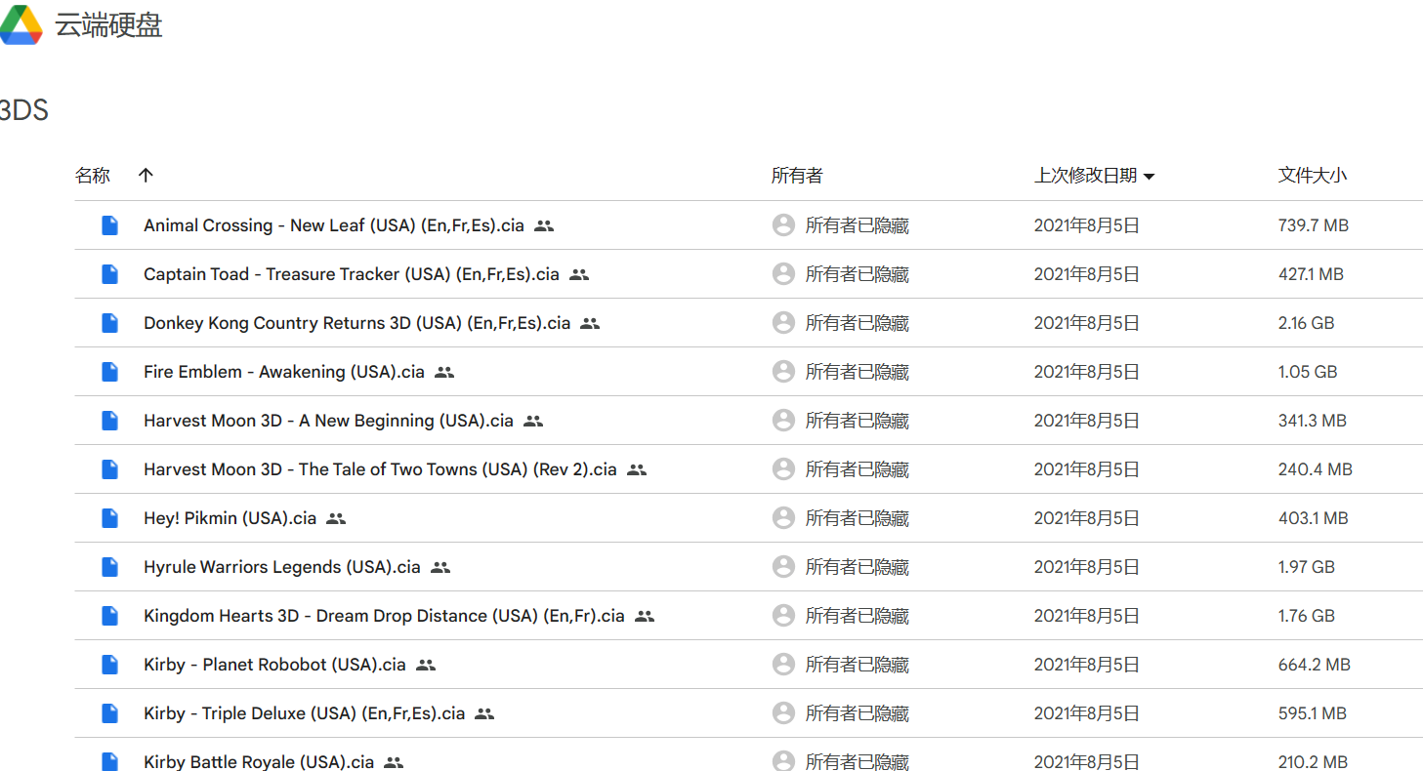Click the 文件大小 column header
The height and width of the screenshot is (771, 1423).
coord(1313,176)
